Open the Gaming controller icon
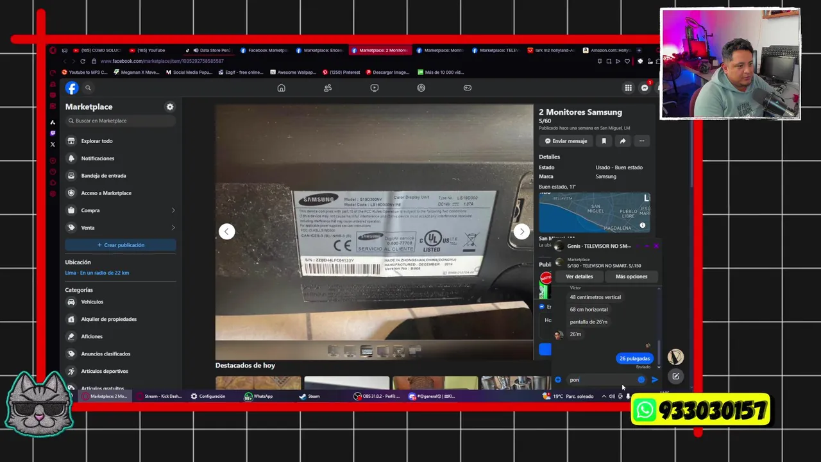Image resolution: width=821 pixels, height=462 pixels. click(468, 88)
